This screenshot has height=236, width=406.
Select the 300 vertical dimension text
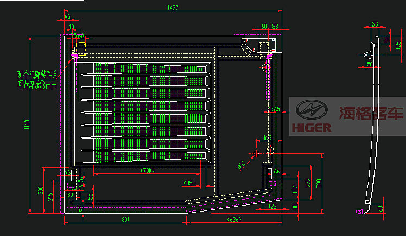tap(40, 190)
